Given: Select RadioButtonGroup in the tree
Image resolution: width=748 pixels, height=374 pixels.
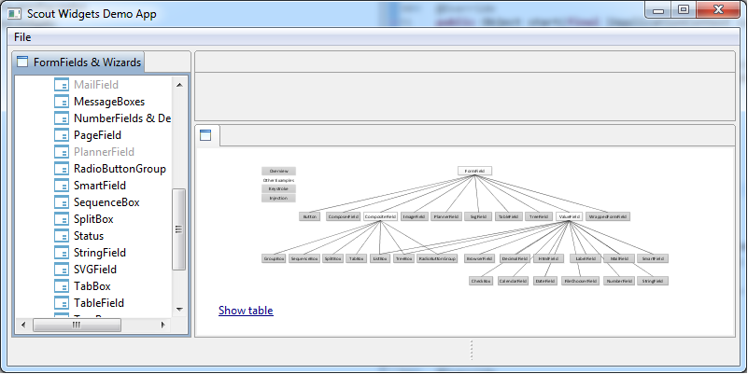Looking at the screenshot, I should coord(120,169).
